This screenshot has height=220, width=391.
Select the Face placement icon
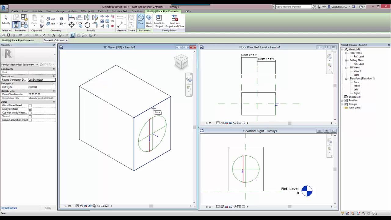(x=141, y=21)
